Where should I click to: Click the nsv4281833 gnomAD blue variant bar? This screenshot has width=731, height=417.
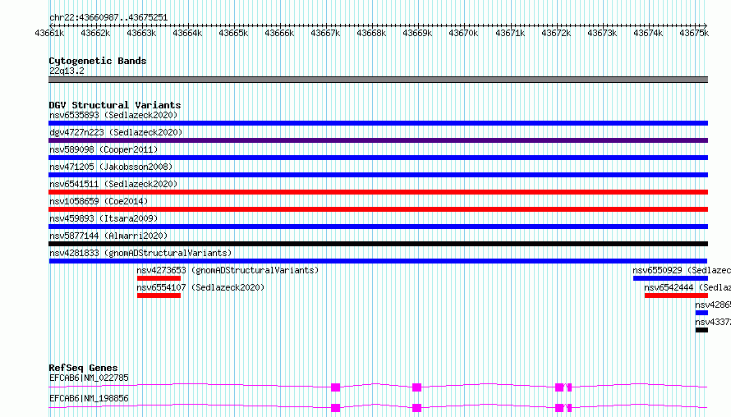(378, 261)
